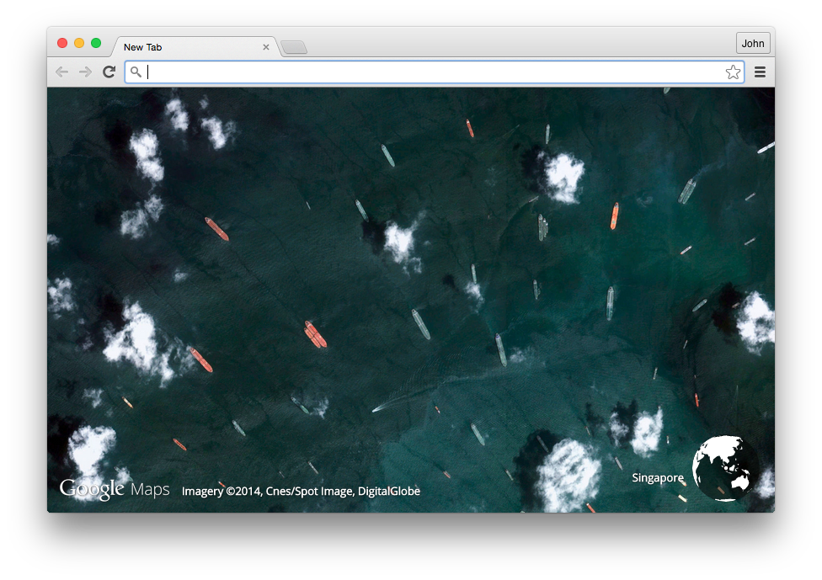Screen dimensions: 822x580
Task: Go back using the back arrow
Action: pos(61,72)
